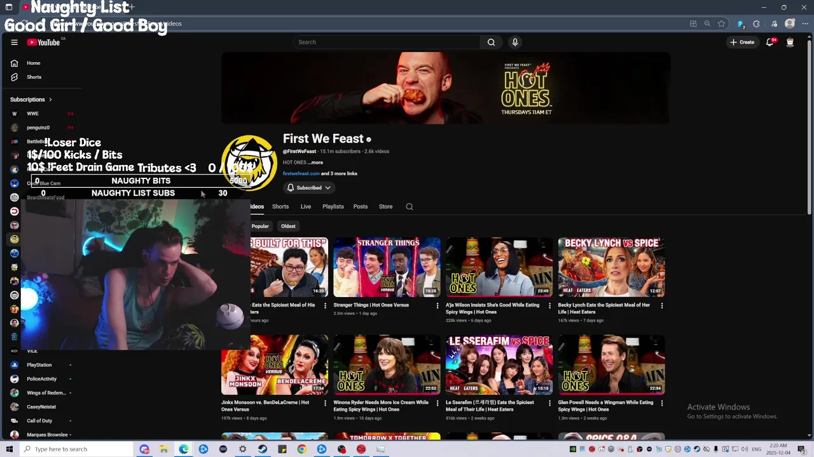Start voice search with the microphone
The width and height of the screenshot is (814, 457).
point(515,42)
